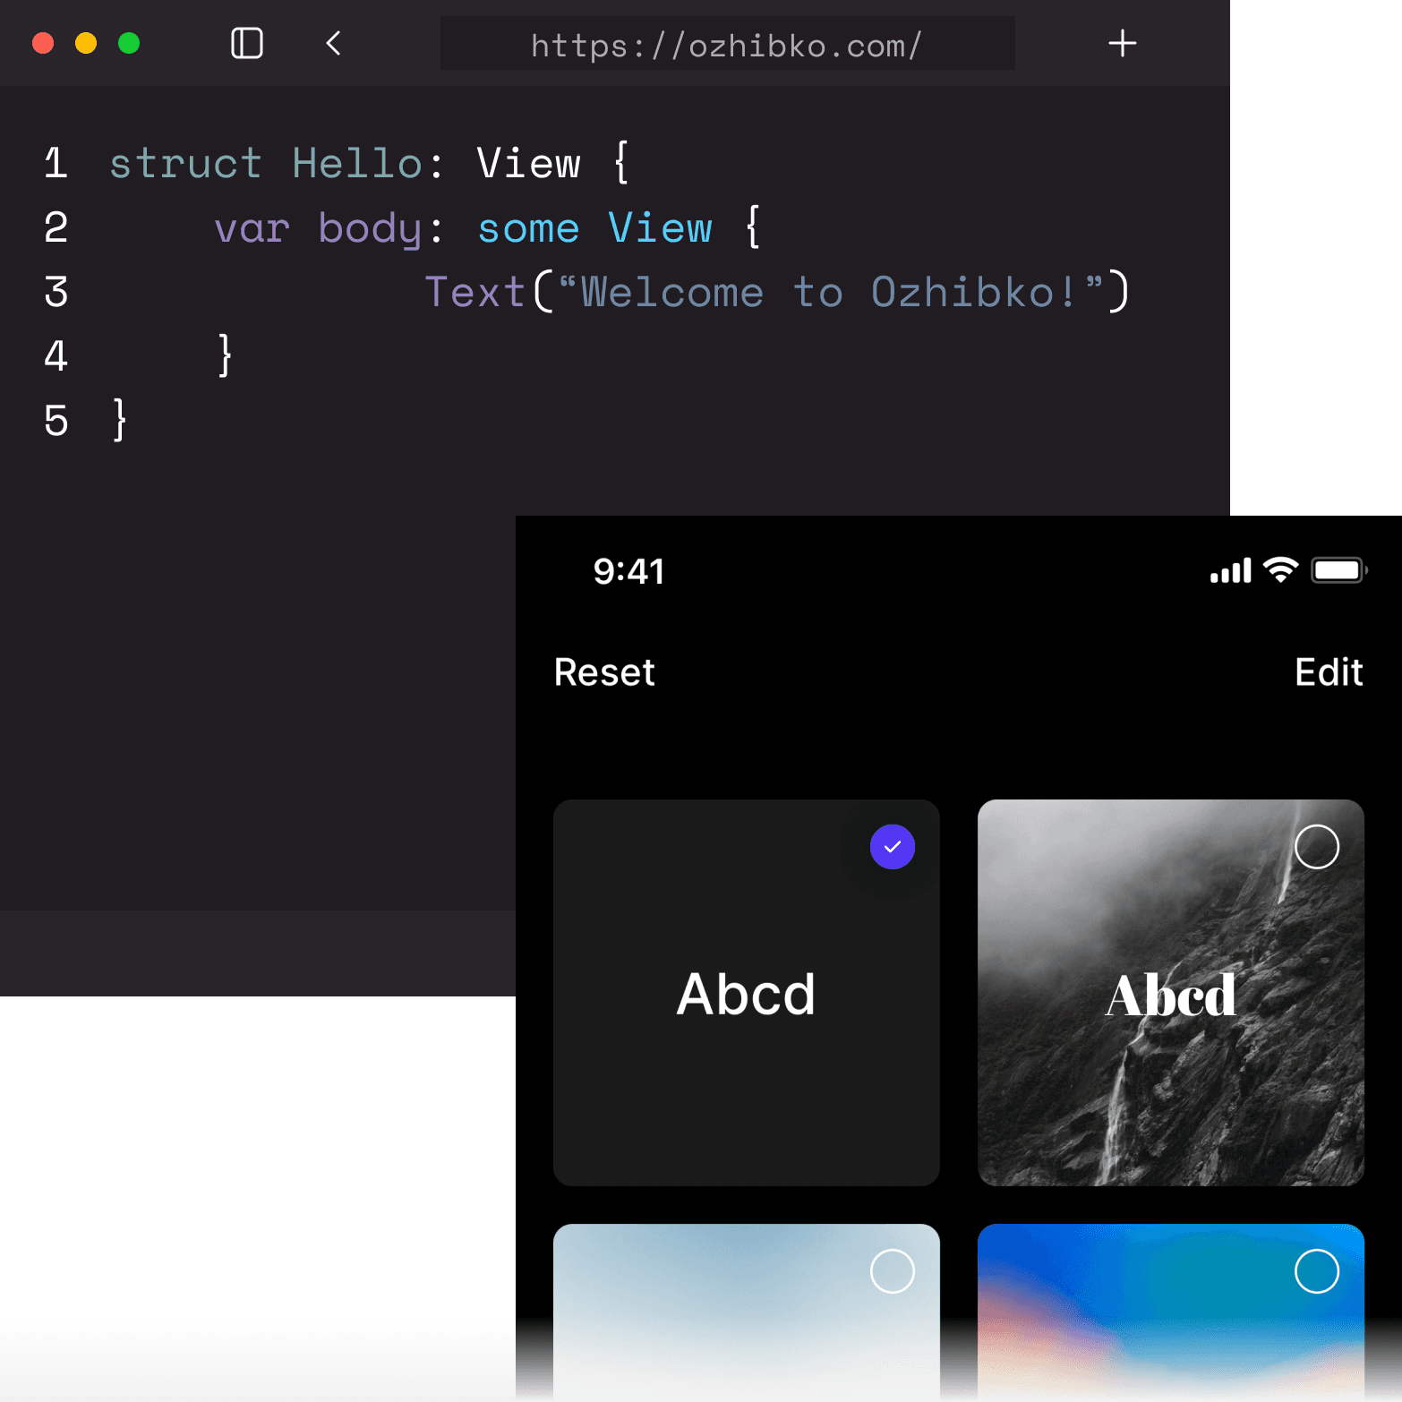The width and height of the screenshot is (1402, 1402).
Task: Open the dark Abcd card thumbnail
Action: click(747, 993)
